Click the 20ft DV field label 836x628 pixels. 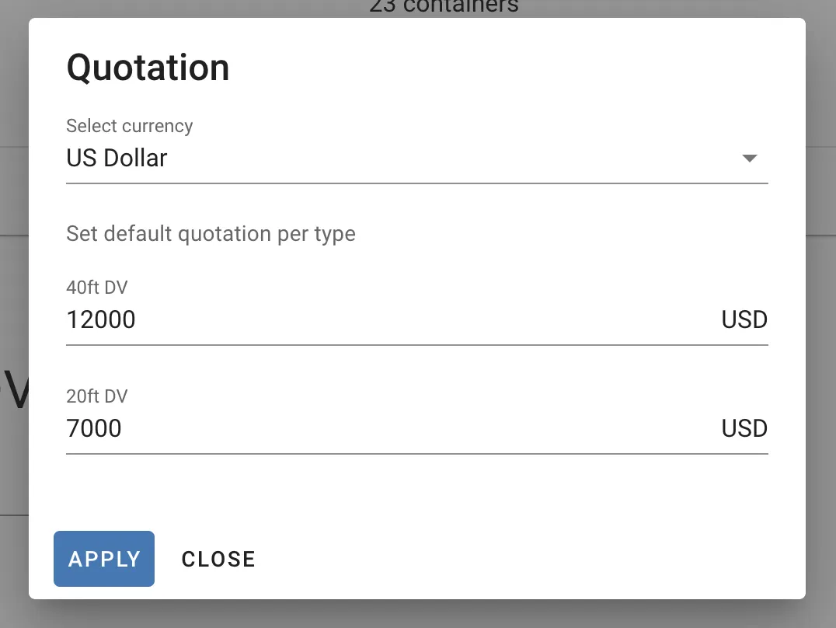[96, 396]
